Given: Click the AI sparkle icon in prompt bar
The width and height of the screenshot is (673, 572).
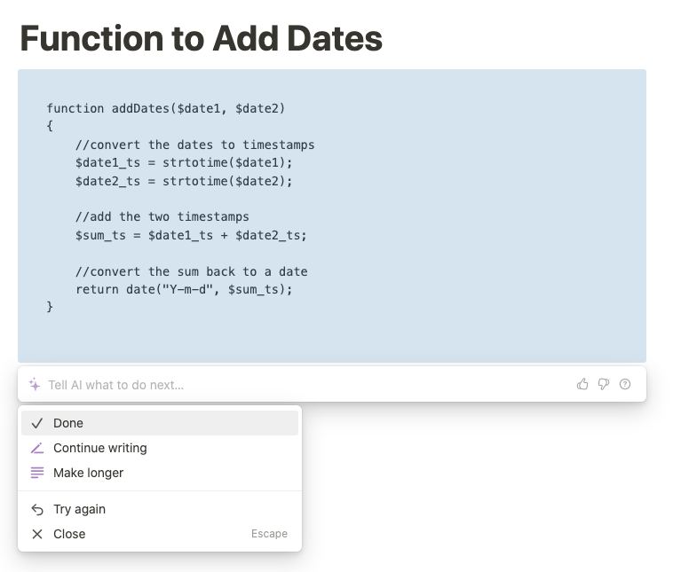Looking at the screenshot, I should pyautogui.click(x=35, y=384).
